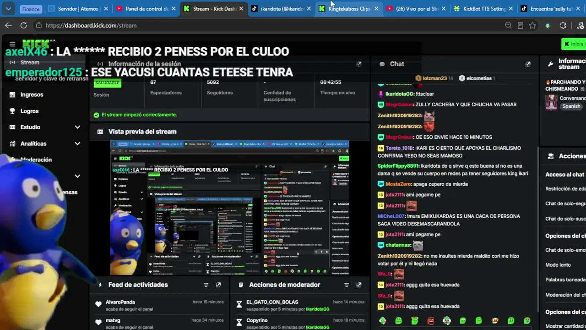Open filter options for Acciones de moderador
The image size is (586, 330).
click(347, 285)
